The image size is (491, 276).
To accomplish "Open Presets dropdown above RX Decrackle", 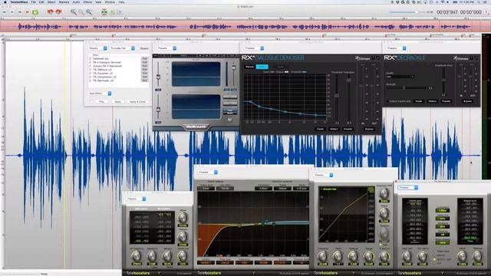I will click(397, 48).
